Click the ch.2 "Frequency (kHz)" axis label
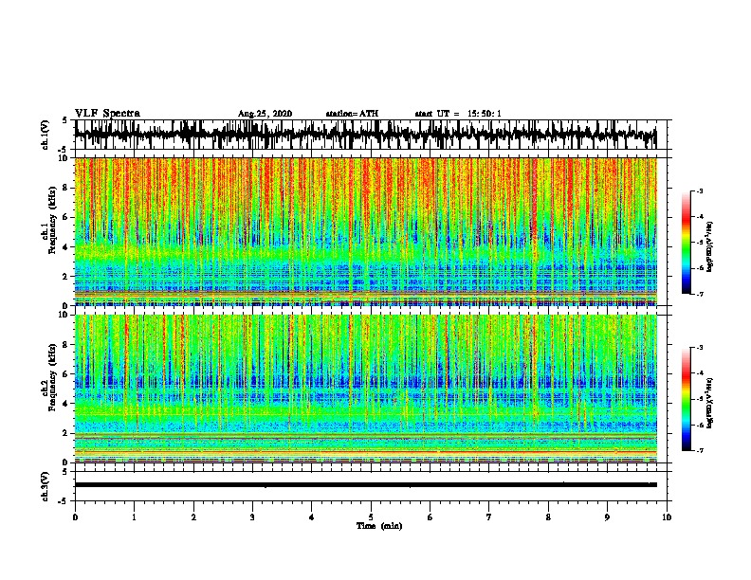751x580 pixels. pos(52,377)
